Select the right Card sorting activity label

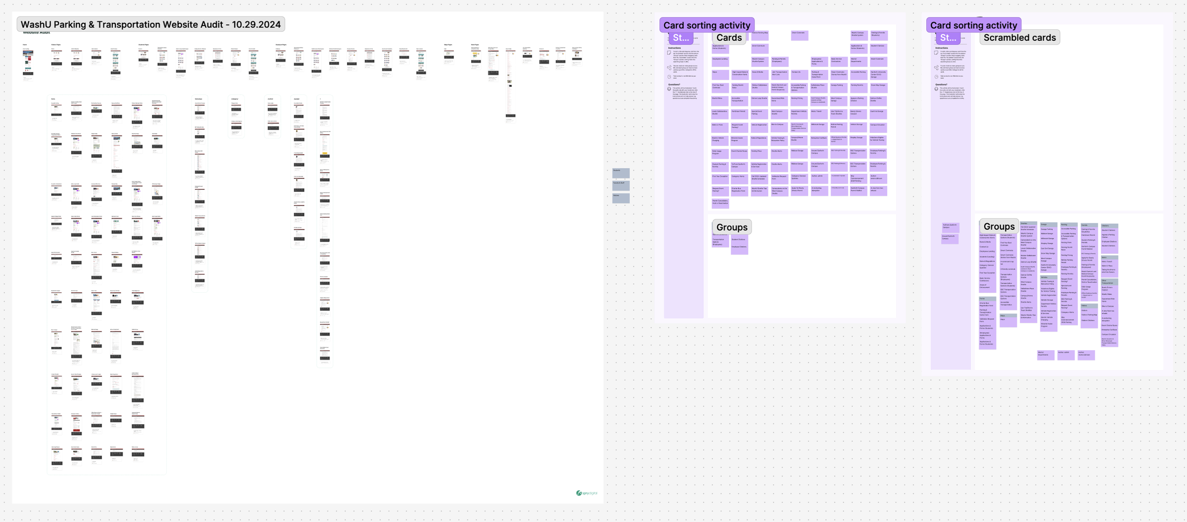(x=973, y=25)
